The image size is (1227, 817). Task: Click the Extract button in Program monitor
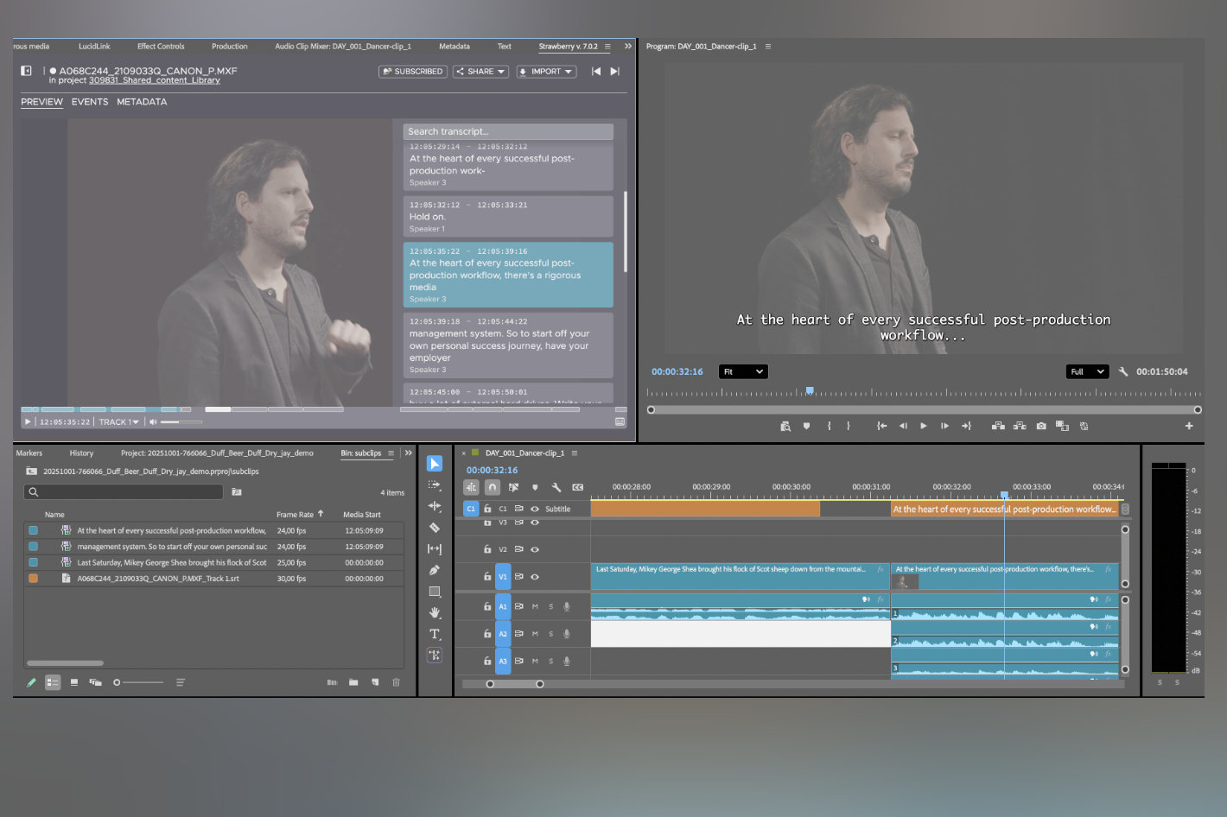tap(1020, 426)
